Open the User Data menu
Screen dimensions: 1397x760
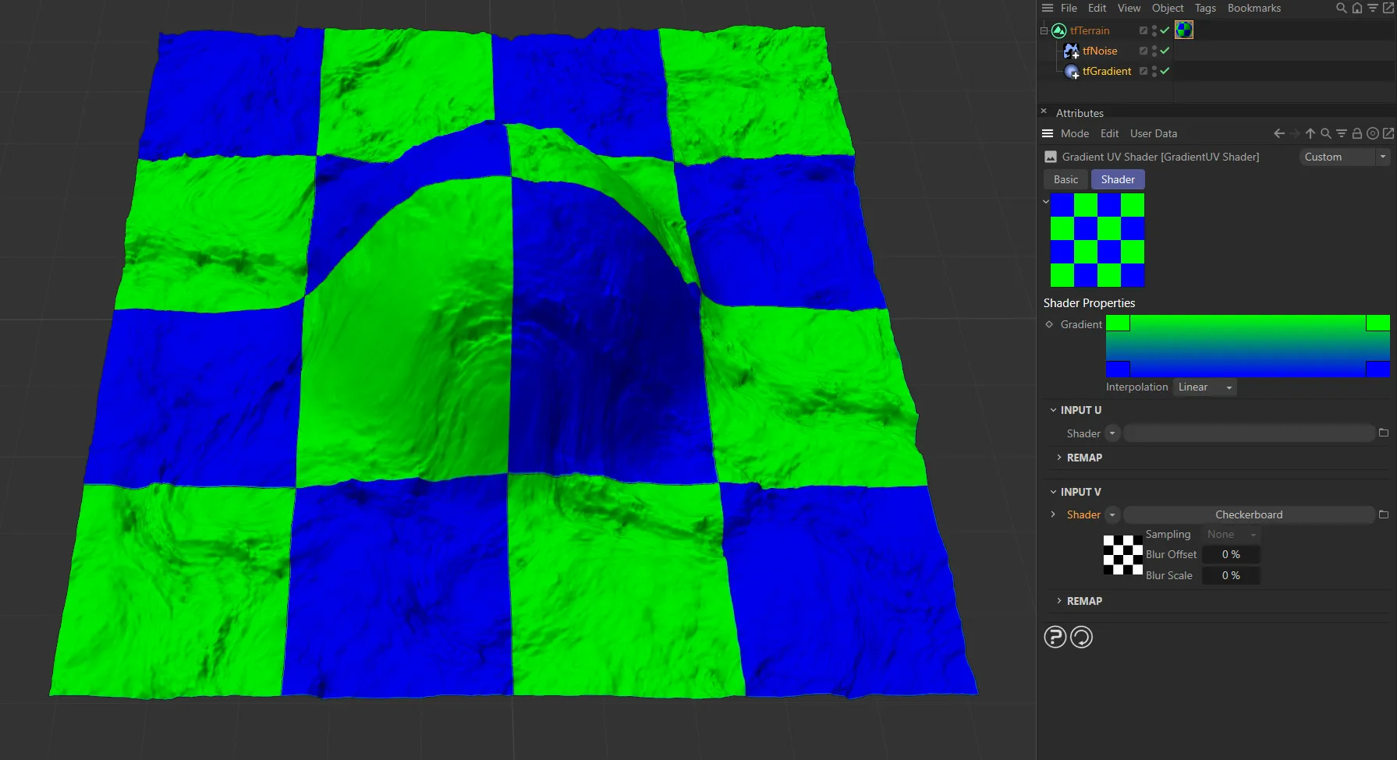(x=1153, y=133)
